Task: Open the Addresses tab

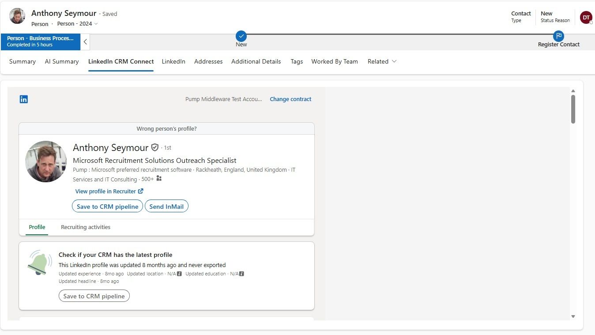Action: tap(208, 61)
